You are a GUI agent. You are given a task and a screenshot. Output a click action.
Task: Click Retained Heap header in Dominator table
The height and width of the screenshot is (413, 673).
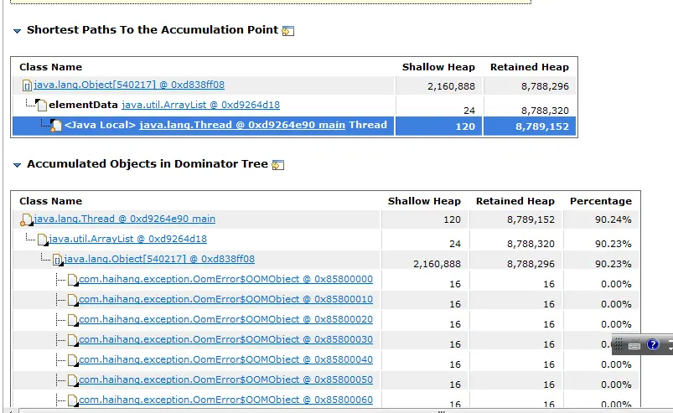pyautogui.click(x=515, y=201)
